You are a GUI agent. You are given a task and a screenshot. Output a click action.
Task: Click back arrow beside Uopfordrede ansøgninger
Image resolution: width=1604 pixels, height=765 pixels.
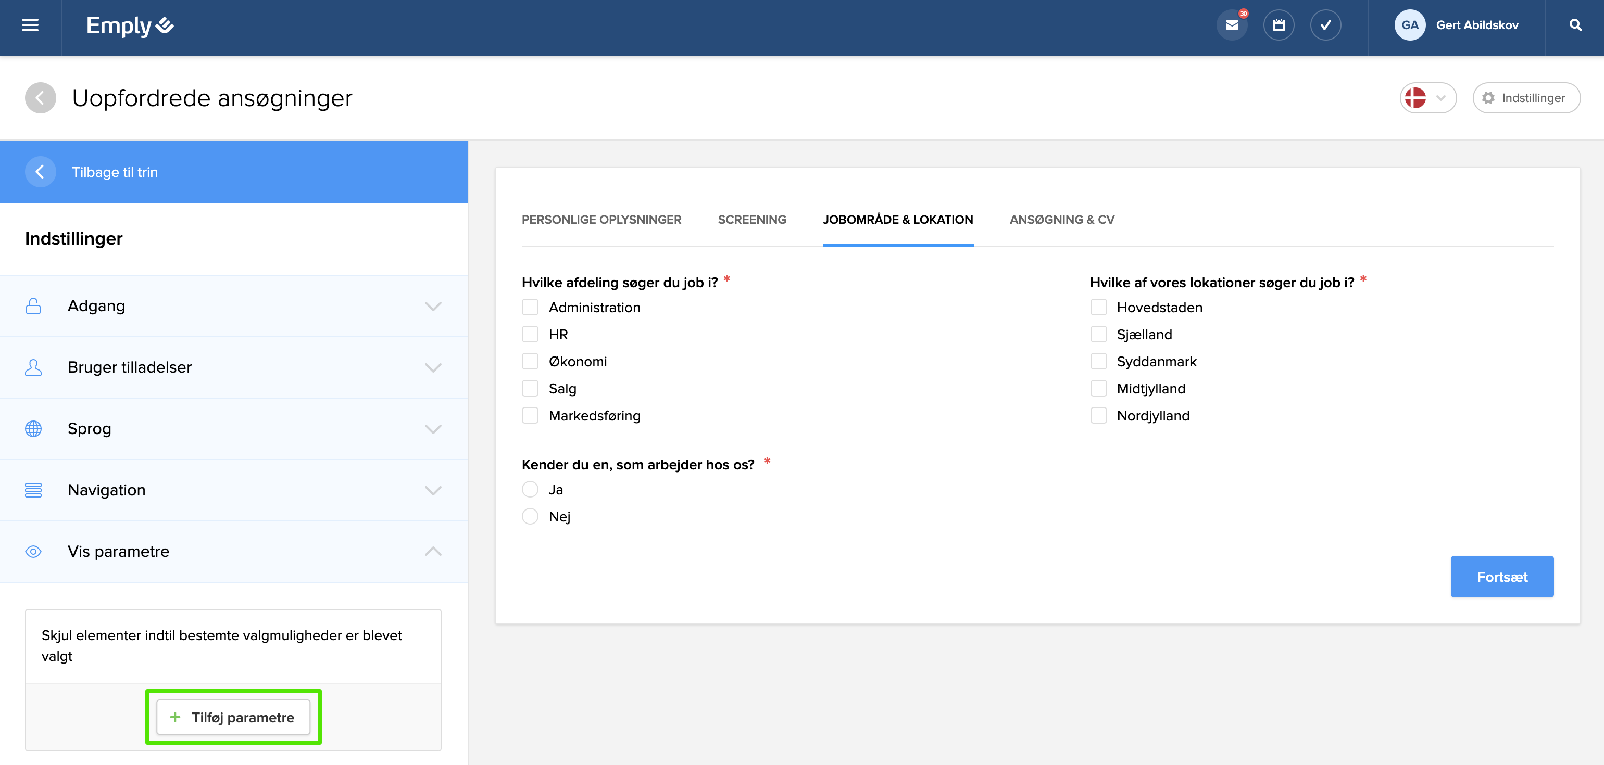(x=41, y=98)
